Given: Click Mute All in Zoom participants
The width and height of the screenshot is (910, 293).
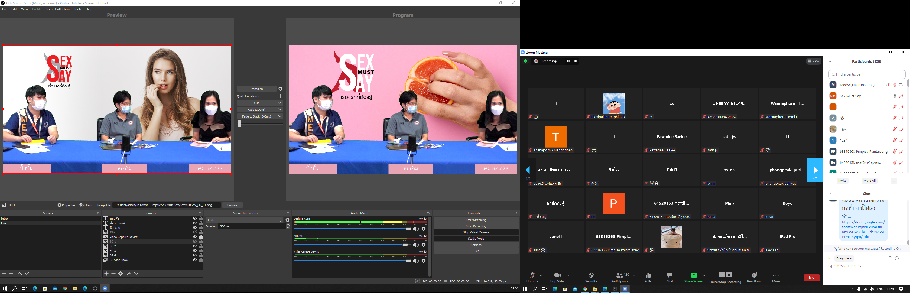Looking at the screenshot, I should tap(869, 181).
